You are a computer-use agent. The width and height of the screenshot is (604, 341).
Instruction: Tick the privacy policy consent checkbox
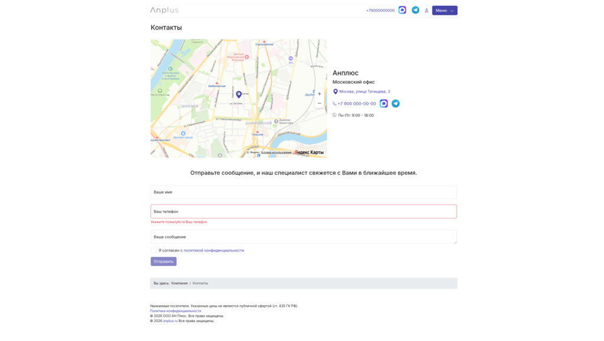point(153,250)
